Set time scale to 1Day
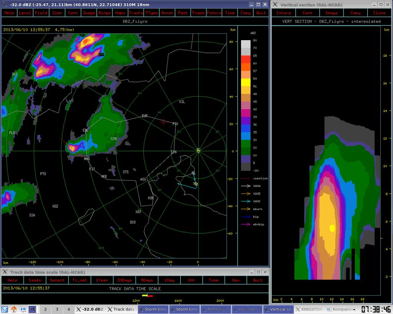This screenshot has width=393, height=314. click(x=169, y=280)
